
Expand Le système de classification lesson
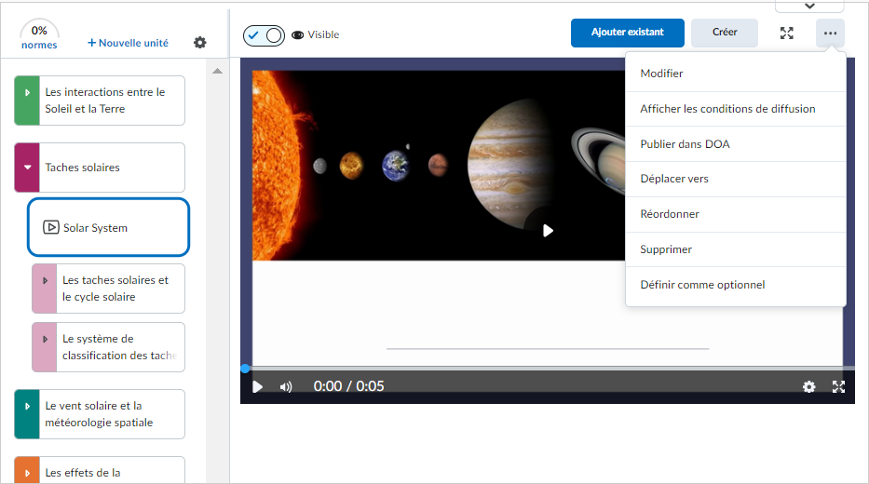pos(45,339)
